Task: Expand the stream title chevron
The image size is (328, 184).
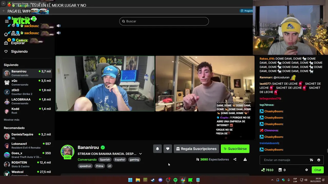Action: pyautogui.click(x=140, y=154)
